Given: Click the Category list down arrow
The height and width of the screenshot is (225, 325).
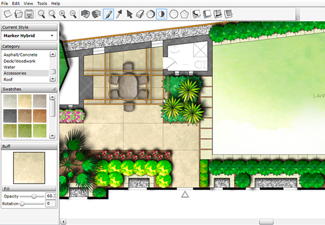Looking at the screenshot, I should [x=53, y=79].
